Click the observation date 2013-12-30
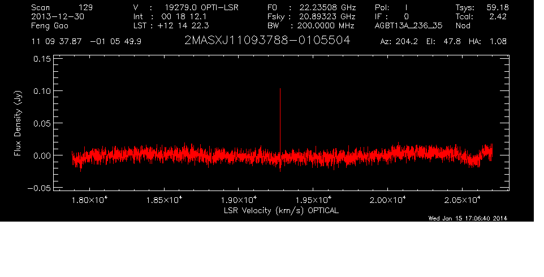The height and width of the screenshot is (277, 544). [x=58, y=16]
